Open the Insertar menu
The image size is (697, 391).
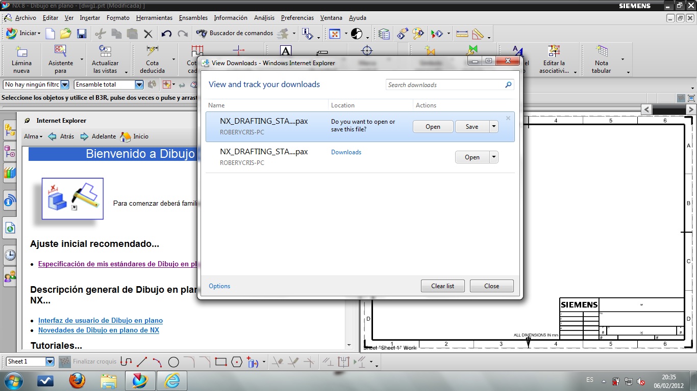[x=90, y=18]
